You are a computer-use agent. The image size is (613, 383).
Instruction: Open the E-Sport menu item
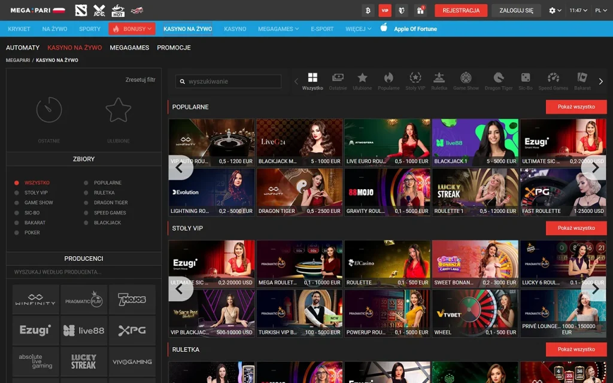pyautogui.click(x=322, y=29)
